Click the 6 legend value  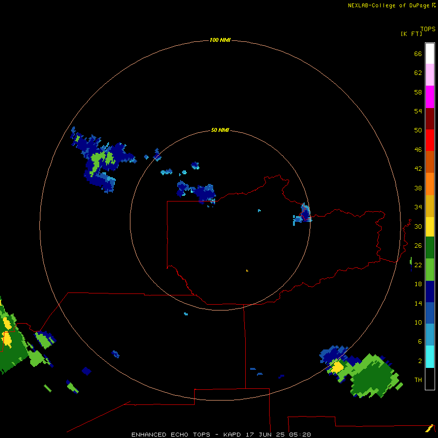420,341
